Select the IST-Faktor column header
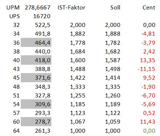Image resolution: width=160 pixels, height=136 pixels. (71, 8)
